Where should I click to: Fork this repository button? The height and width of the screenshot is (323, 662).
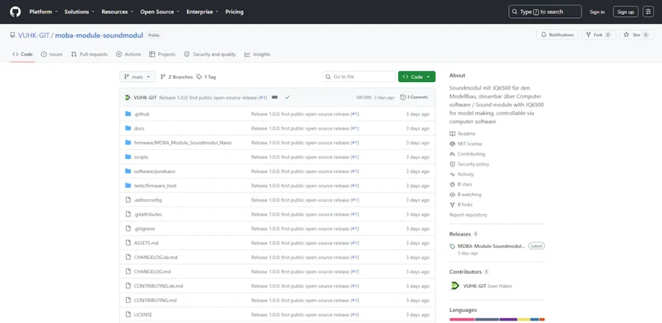[x=598, y=35]
